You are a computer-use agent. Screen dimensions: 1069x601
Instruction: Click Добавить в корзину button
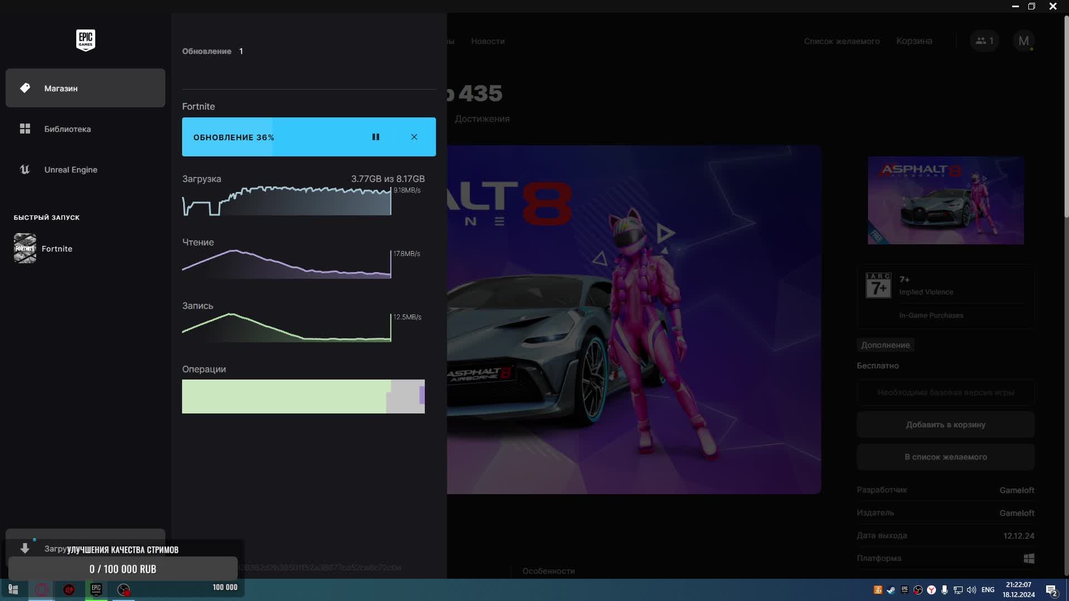(x=945, y=425)
